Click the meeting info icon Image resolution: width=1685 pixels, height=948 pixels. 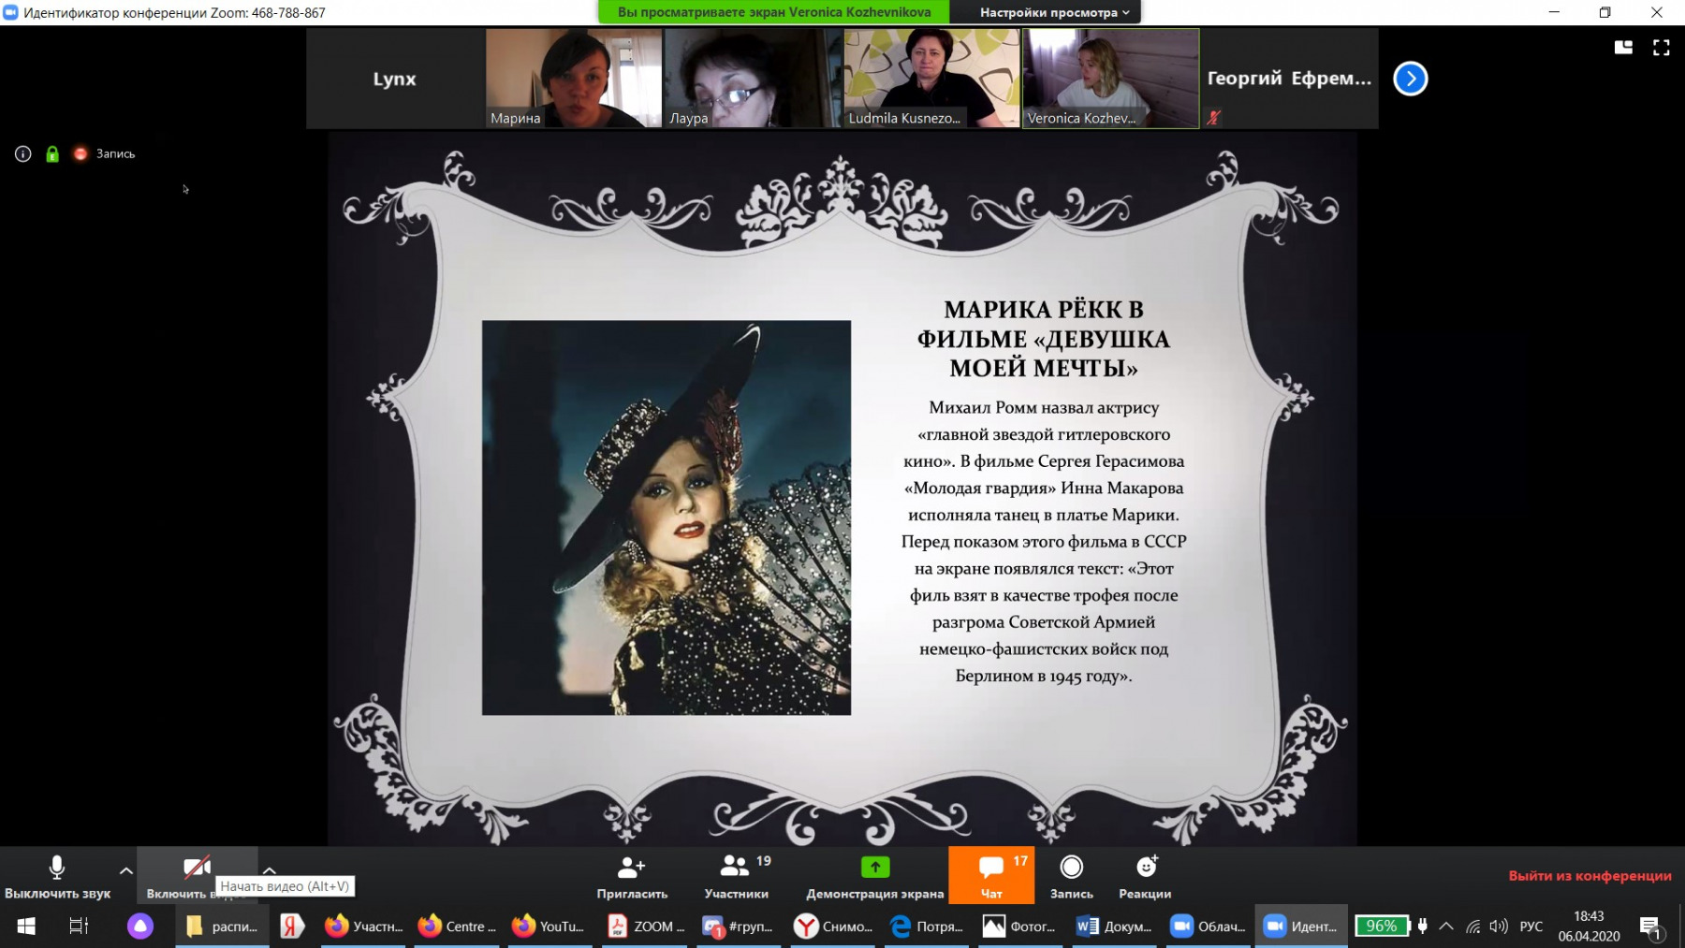click(x=23, y=154)
